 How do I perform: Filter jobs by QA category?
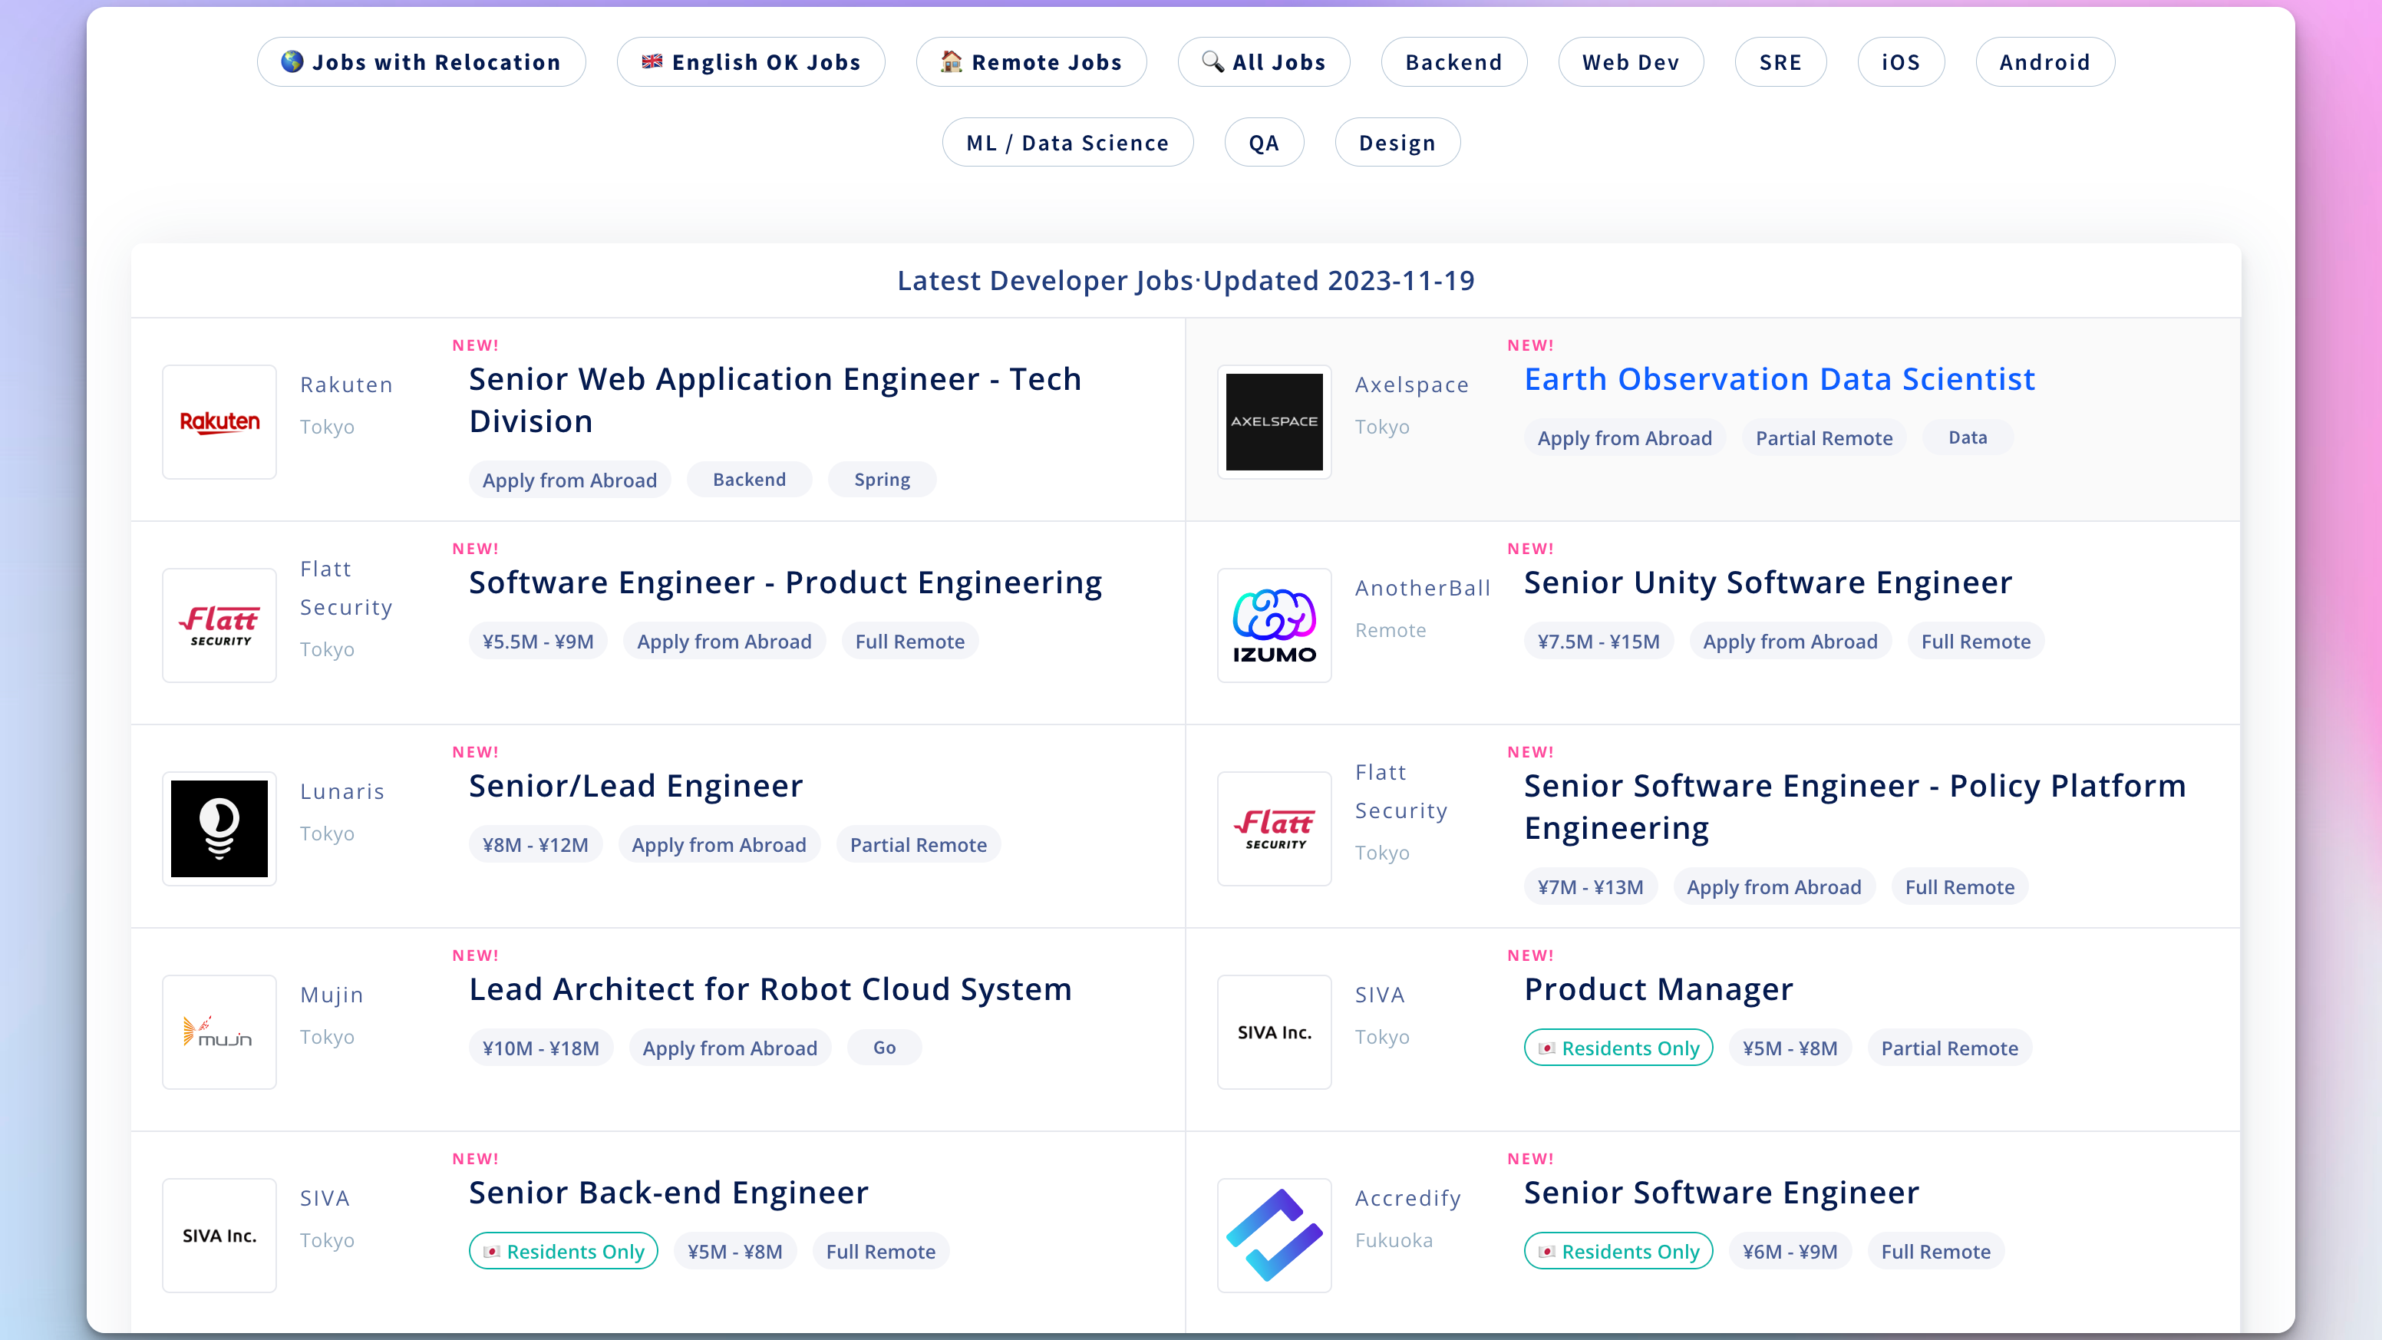[x=1264, y=143]
